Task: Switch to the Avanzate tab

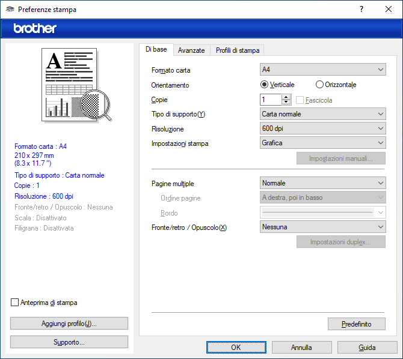Action: click(191, 50)
